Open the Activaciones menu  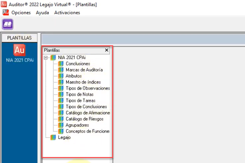67,13
